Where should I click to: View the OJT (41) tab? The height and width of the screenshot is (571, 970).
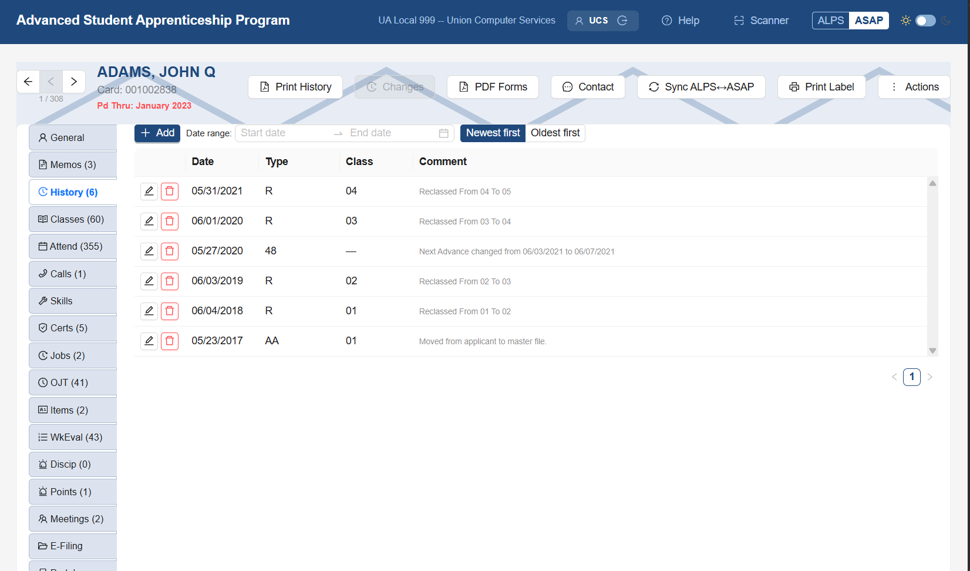[x=73, y=383]
